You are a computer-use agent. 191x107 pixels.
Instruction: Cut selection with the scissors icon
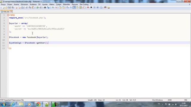27,7
